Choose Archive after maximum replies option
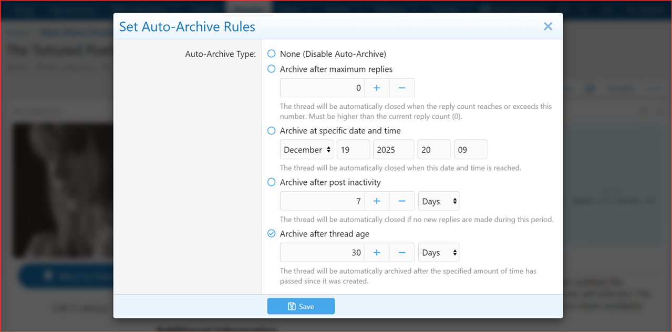672x332 pixels. [x=272, y=69]
